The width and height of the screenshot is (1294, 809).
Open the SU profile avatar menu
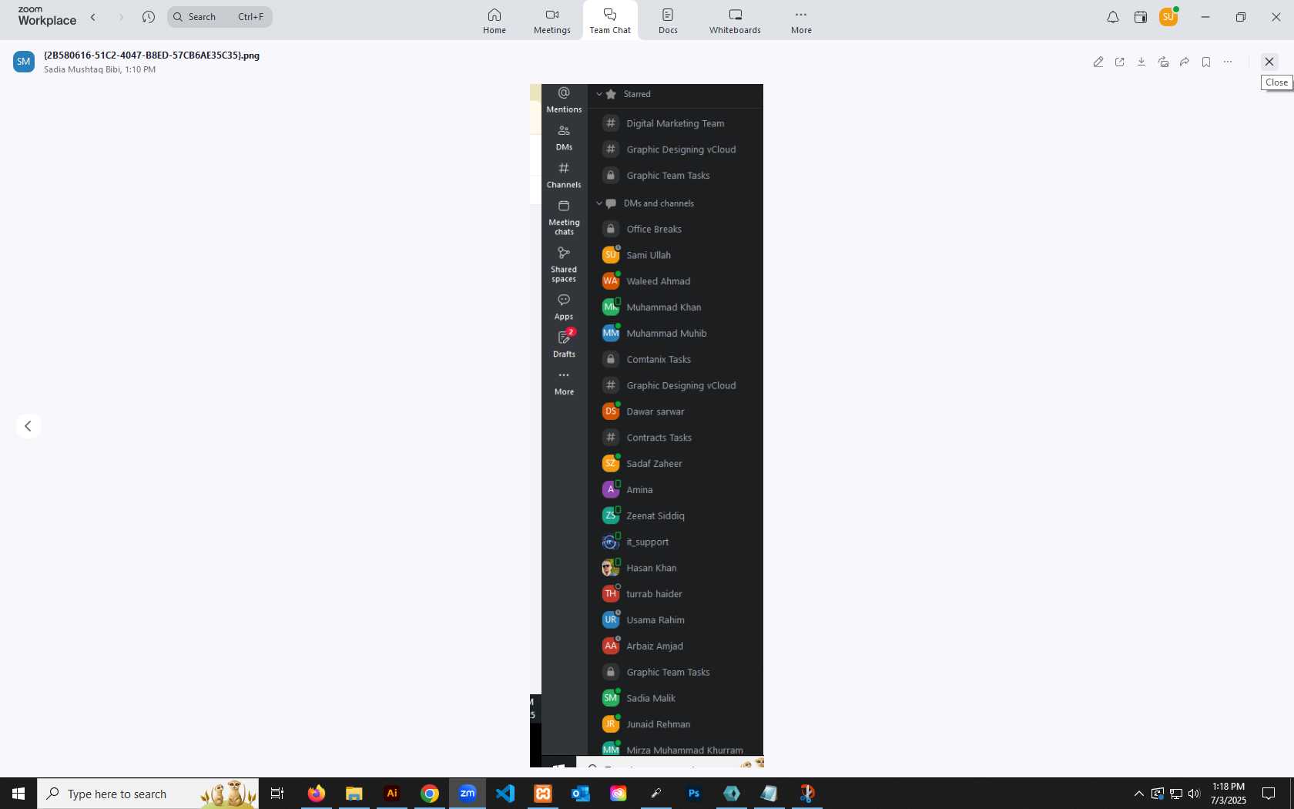tap(1168, 17)
